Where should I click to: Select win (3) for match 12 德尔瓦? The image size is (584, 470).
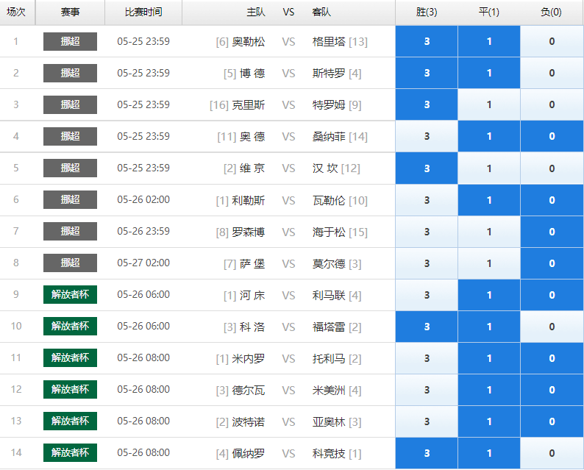(427, 390)
